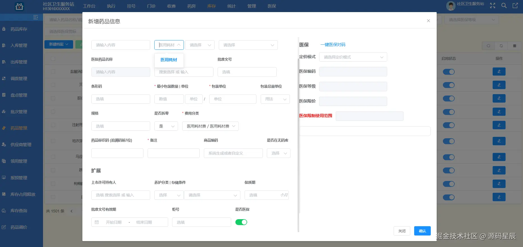Image resolution: width=523 pixels, height=247 pixels.
Task: Check the 盐酸 row checkbox
Action: coord(53,72)
